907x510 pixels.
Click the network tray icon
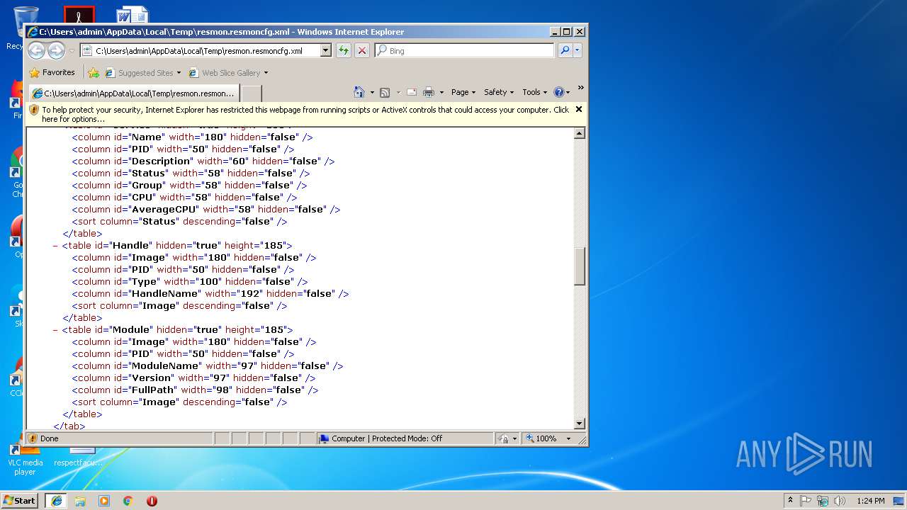823,501
